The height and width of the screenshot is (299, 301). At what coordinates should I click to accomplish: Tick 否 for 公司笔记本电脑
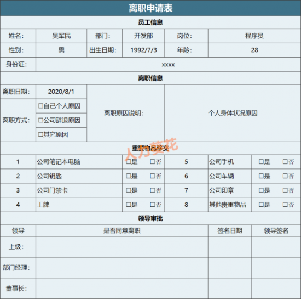tap(153, 162)
